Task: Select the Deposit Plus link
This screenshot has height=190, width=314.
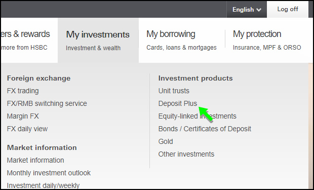Action: click(x=178, y=103)
